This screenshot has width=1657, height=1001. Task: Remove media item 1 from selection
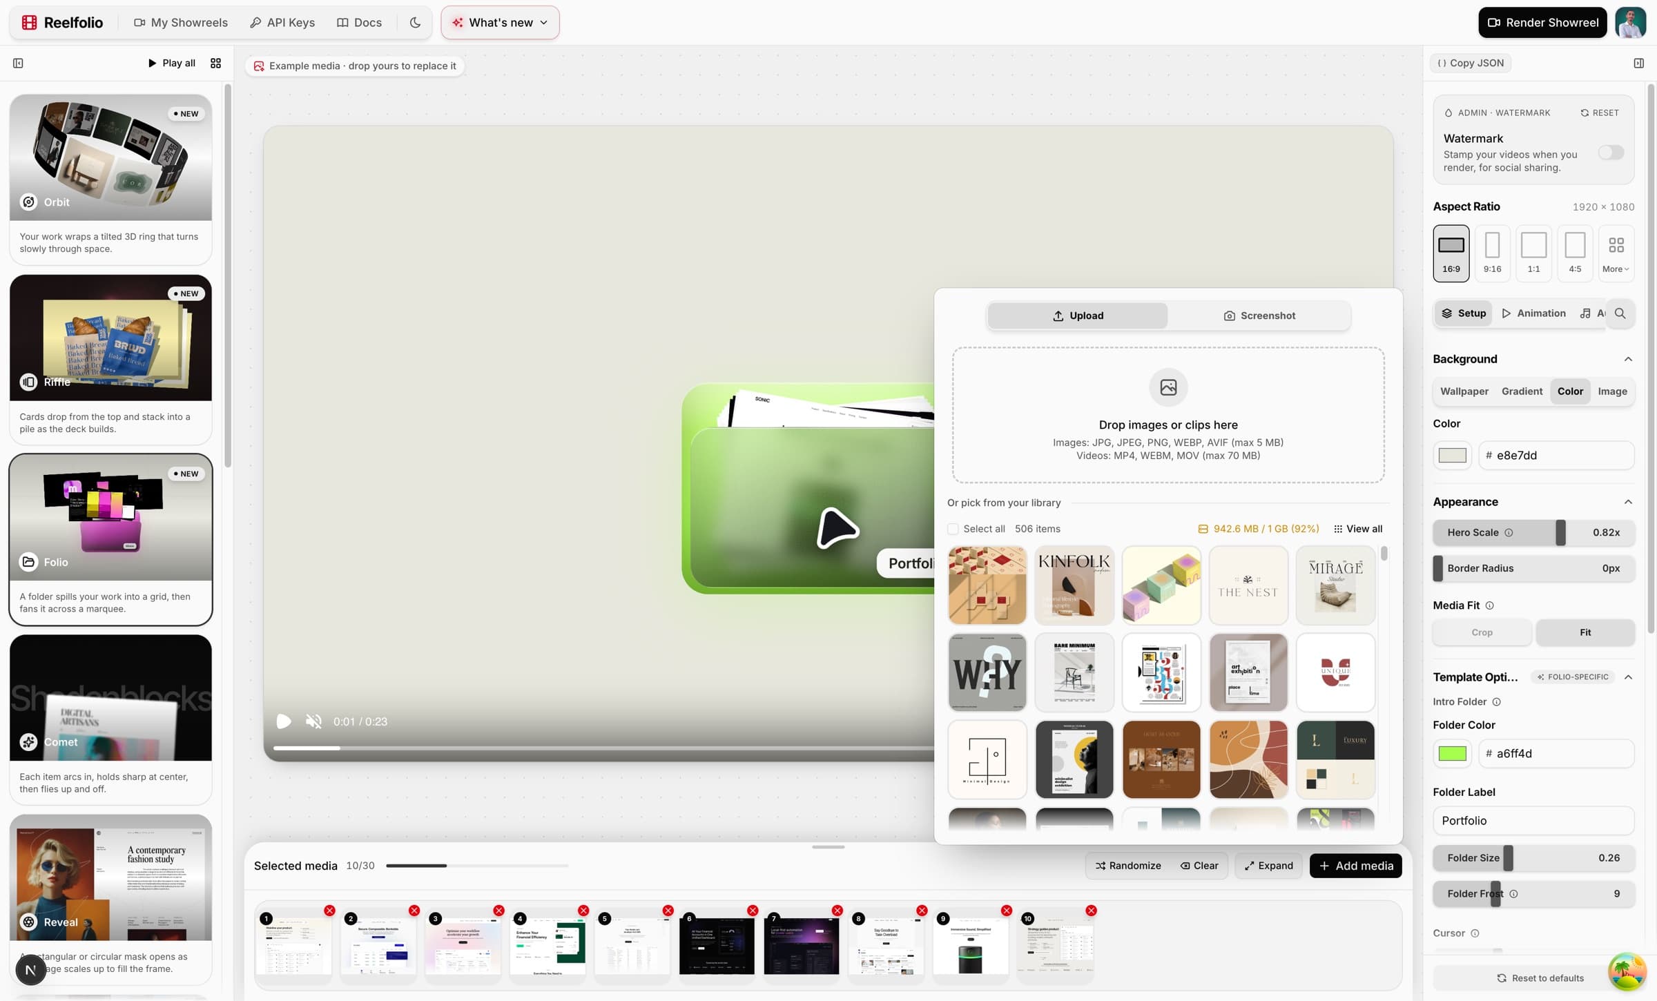click(x=329, y=911)
